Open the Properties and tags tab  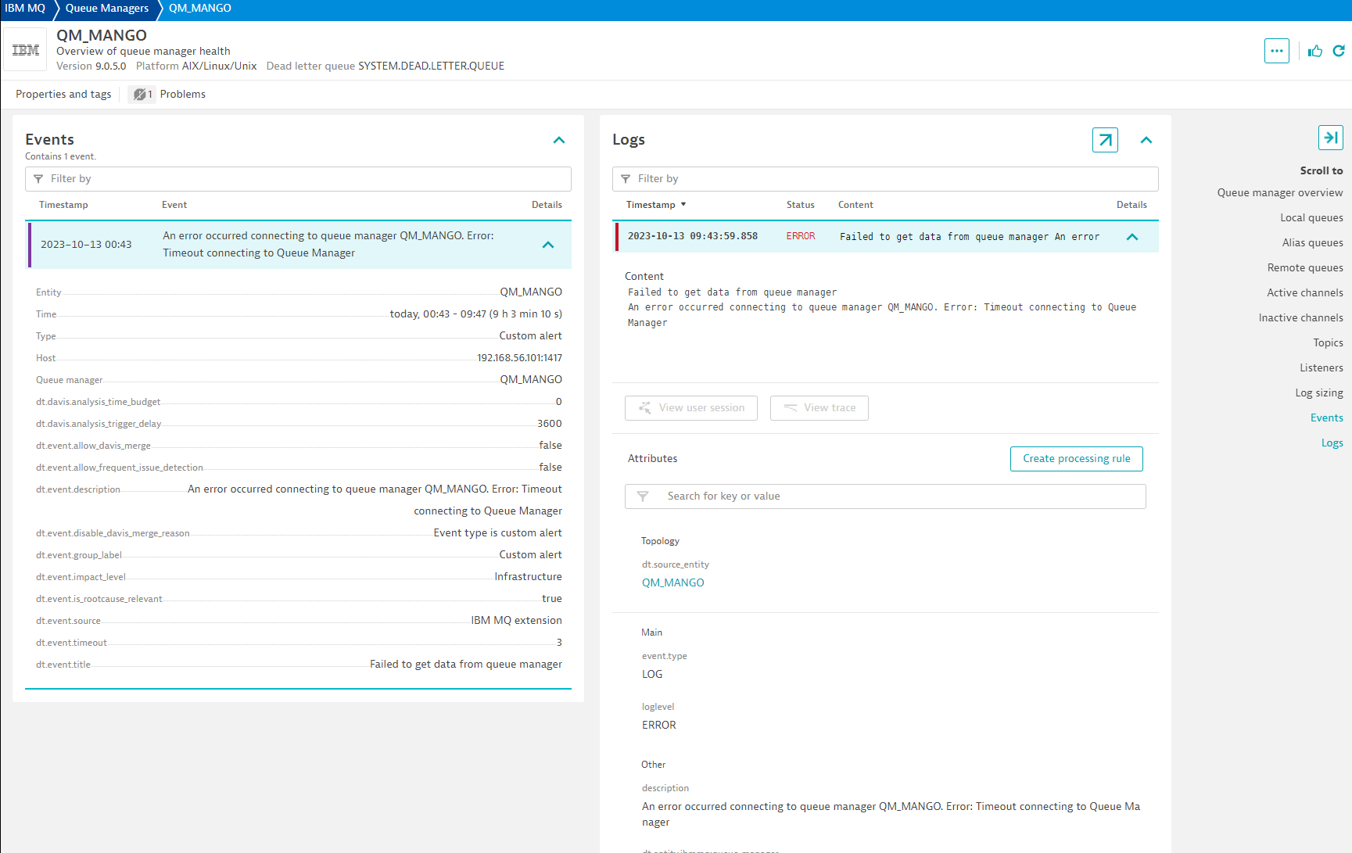point(63,95)
